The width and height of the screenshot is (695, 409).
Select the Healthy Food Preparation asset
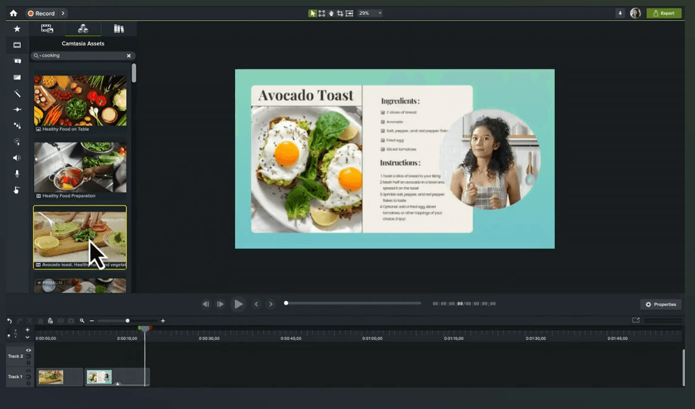click(80, 171)
